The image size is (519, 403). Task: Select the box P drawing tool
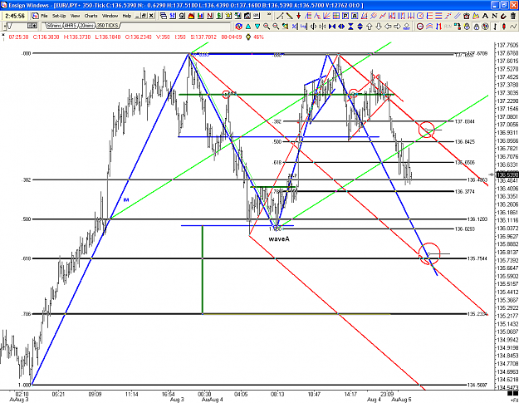[x=345, y=16]
